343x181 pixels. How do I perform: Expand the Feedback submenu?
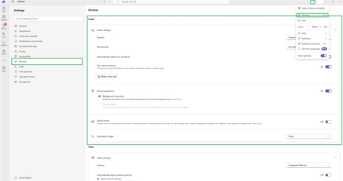[313, 39]
